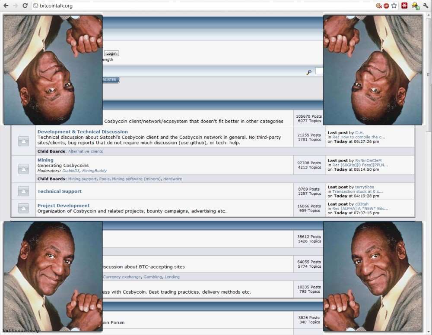The image size is (432, 335).
Task: View moderator DiabloD3's profile
Action: (x=71, y=171)
